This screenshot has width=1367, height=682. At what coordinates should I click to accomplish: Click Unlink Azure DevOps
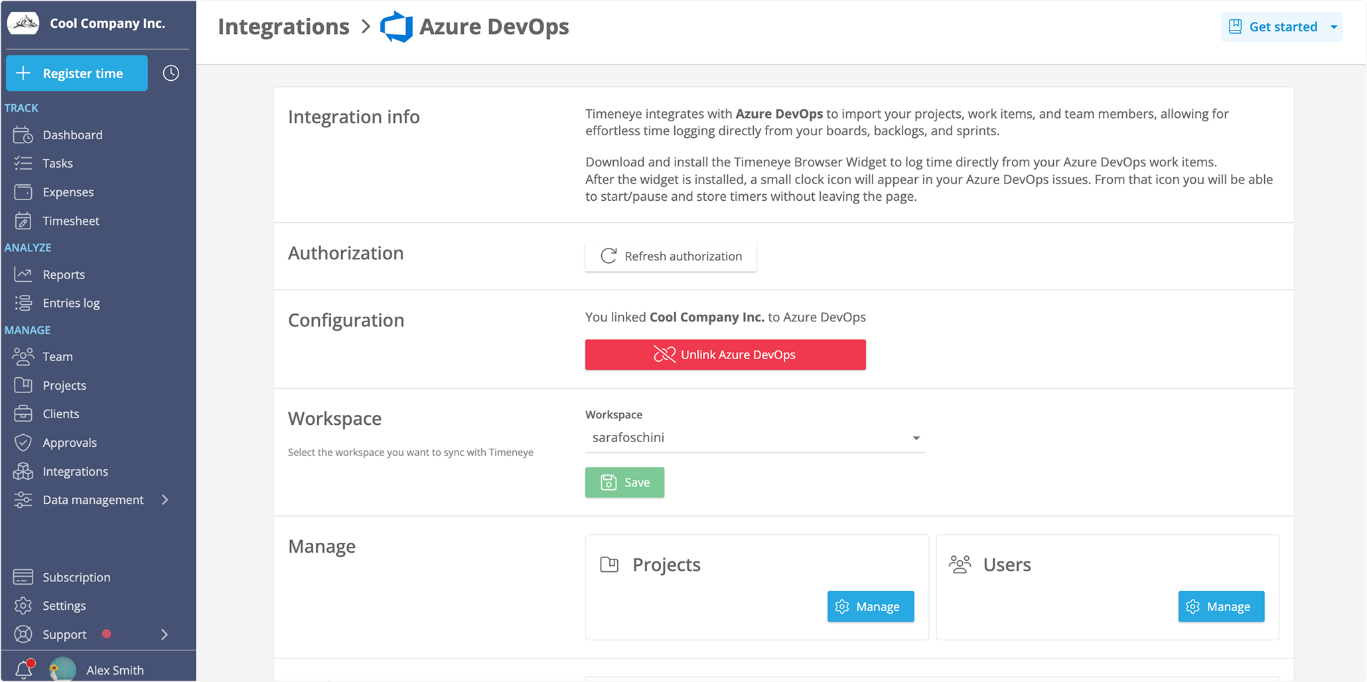click(x=725, y=355)
